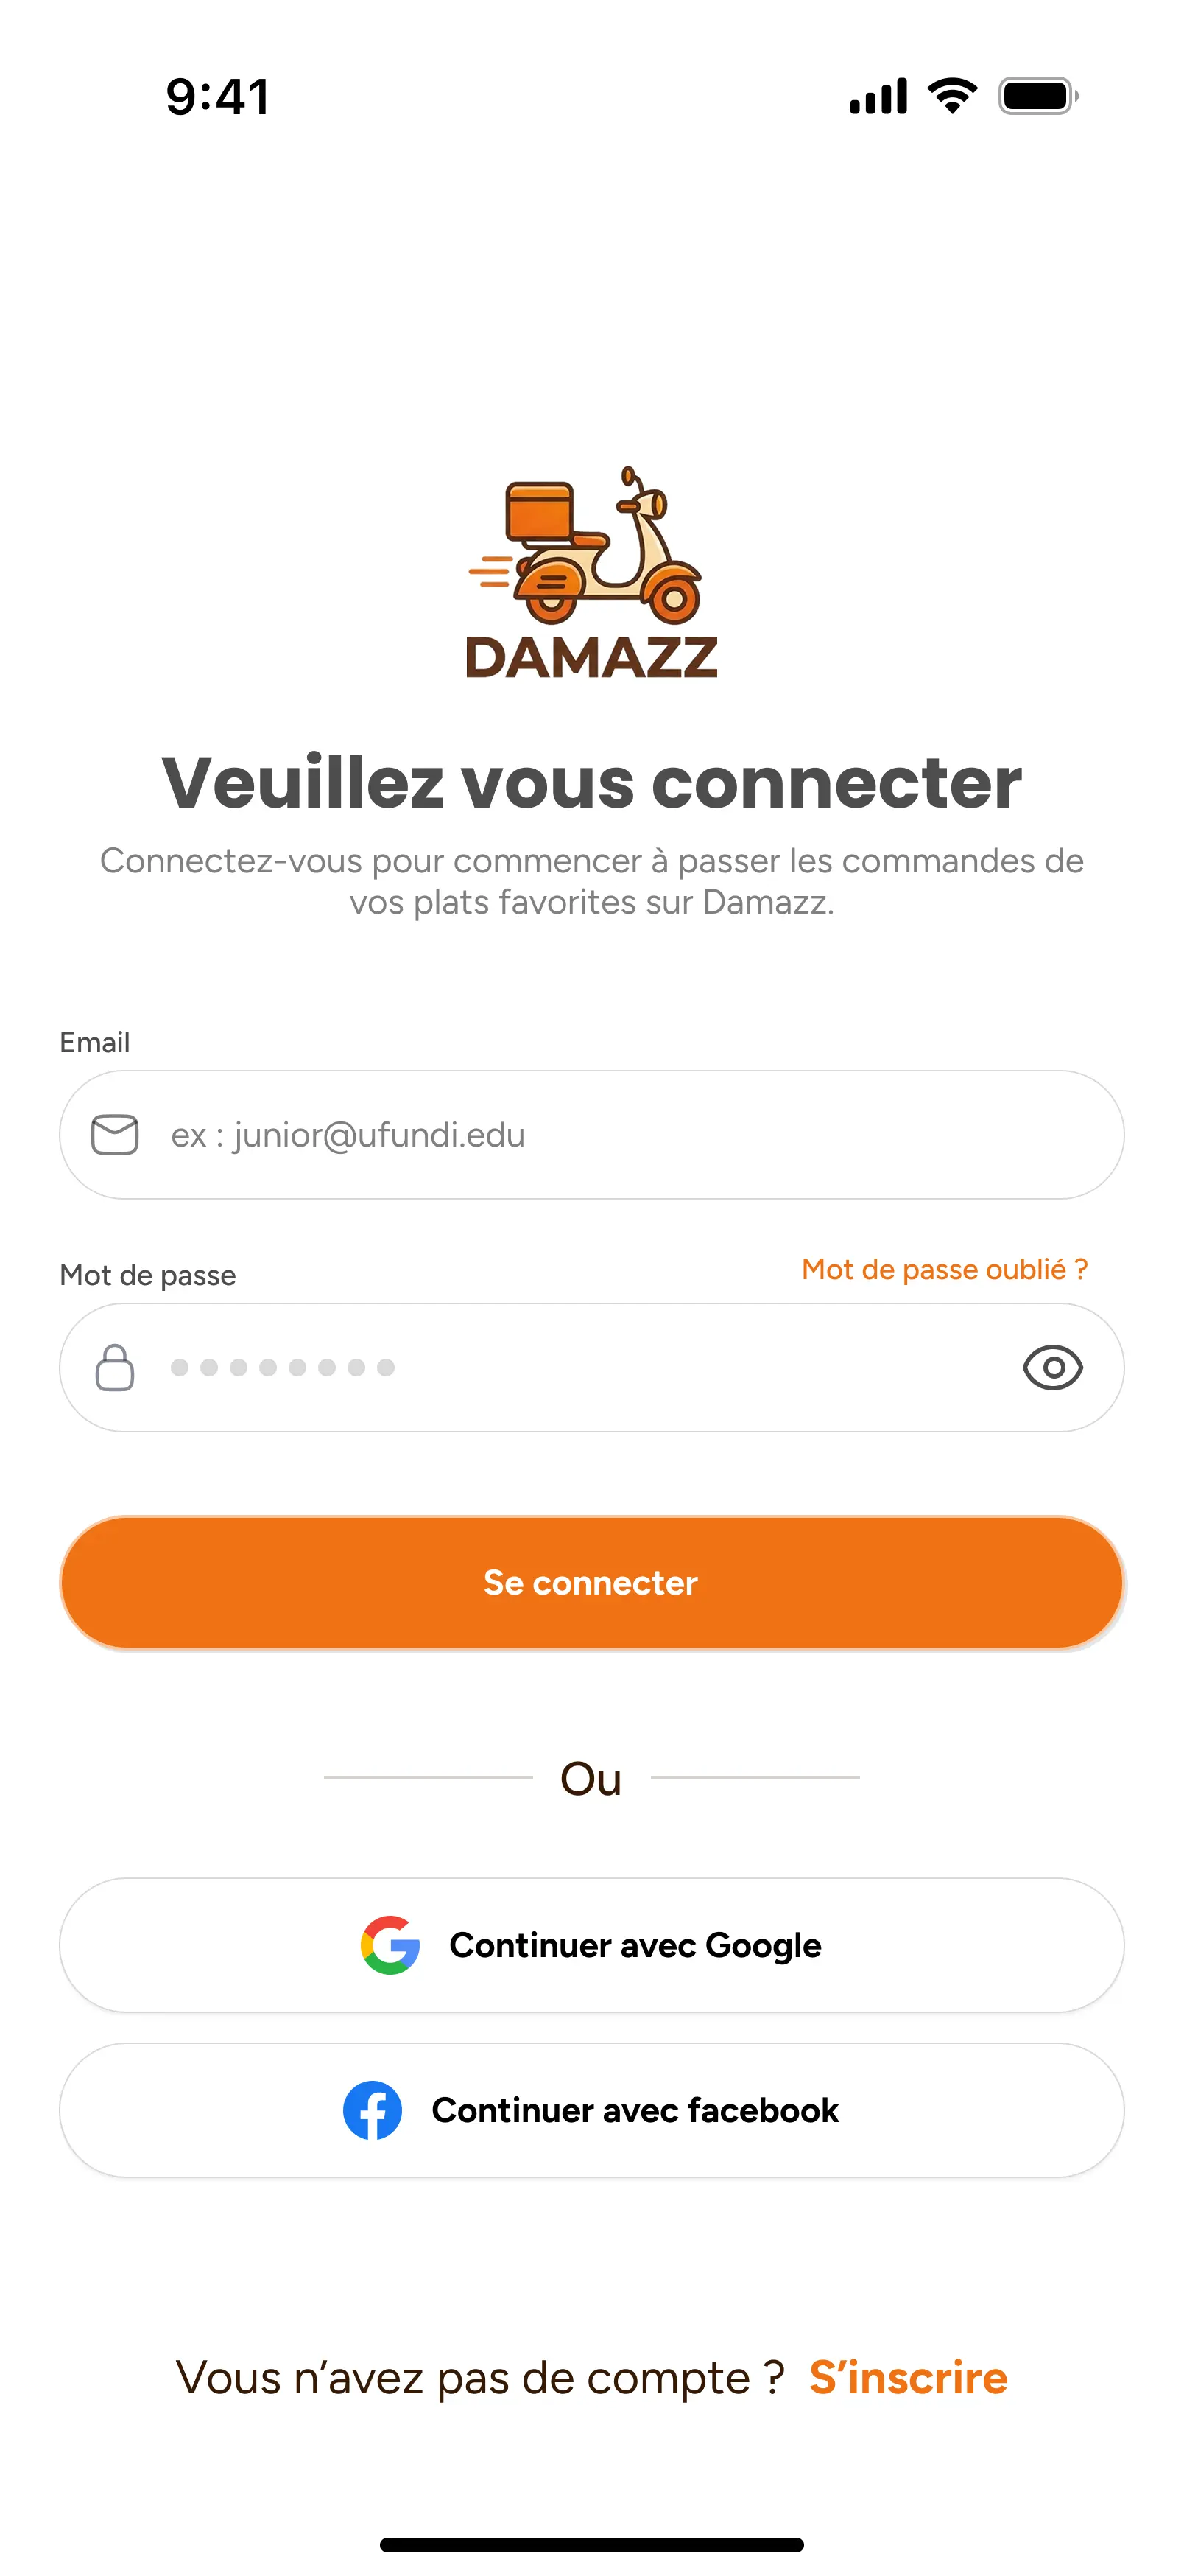Click the Facebook logo icon
Viewport: 1184px width, 2576px height.
[x=373, y=2110]
